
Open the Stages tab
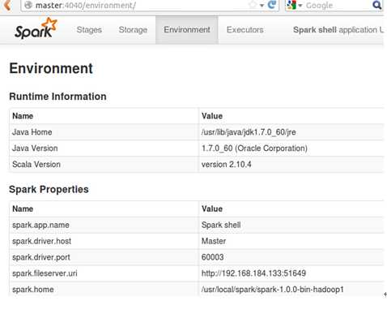coord(89,30)
